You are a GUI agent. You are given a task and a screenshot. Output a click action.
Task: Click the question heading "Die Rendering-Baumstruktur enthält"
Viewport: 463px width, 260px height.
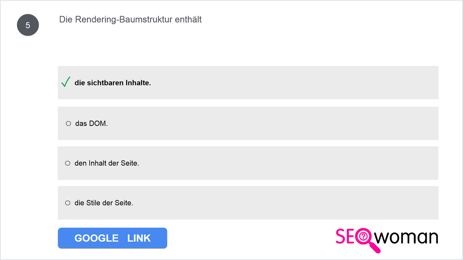click(x=130, y=20)
